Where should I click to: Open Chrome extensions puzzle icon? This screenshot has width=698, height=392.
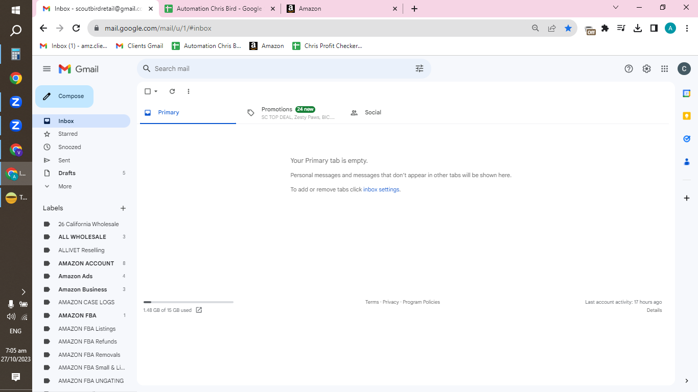[x=605, y=28]
